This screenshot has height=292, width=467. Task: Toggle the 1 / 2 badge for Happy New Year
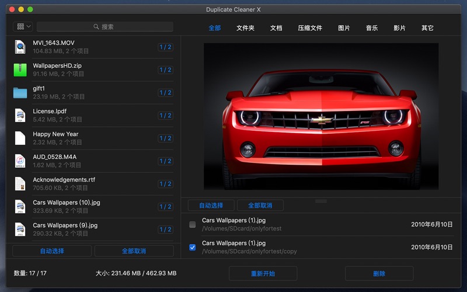165,138
